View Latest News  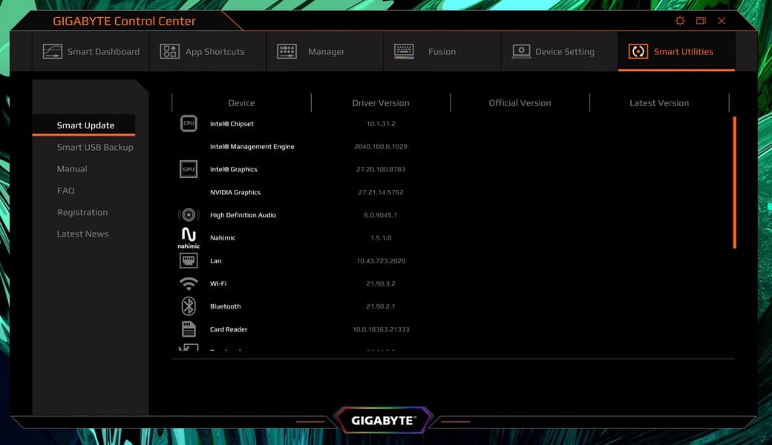click(x=82, y=234)
